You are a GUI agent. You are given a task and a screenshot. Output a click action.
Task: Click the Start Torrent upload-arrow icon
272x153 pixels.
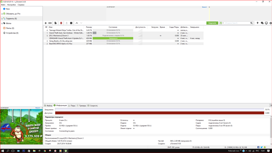(x=66, y=23)
